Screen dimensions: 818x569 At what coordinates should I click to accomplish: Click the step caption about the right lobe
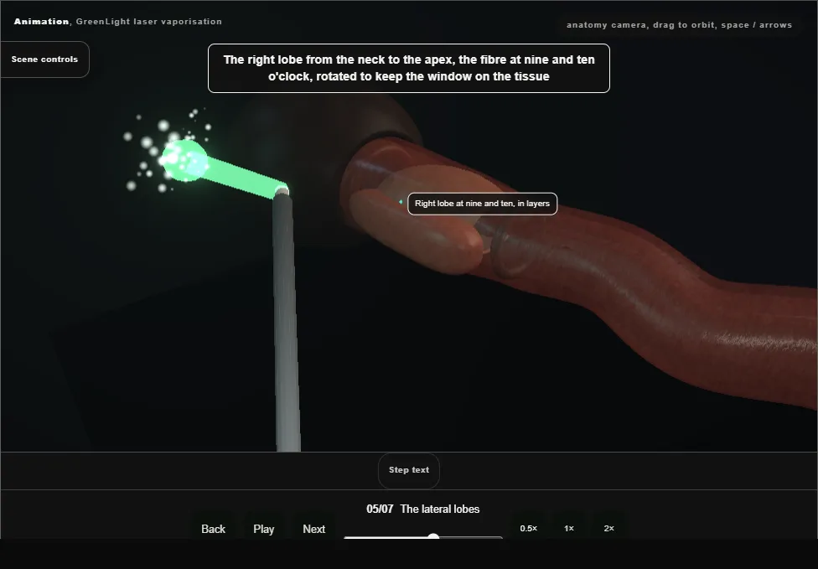409,69
